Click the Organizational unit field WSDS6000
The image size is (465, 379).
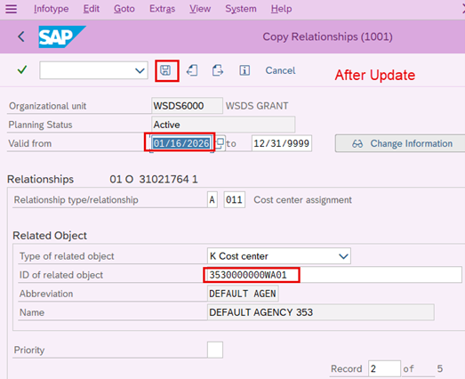click(187, 106)
